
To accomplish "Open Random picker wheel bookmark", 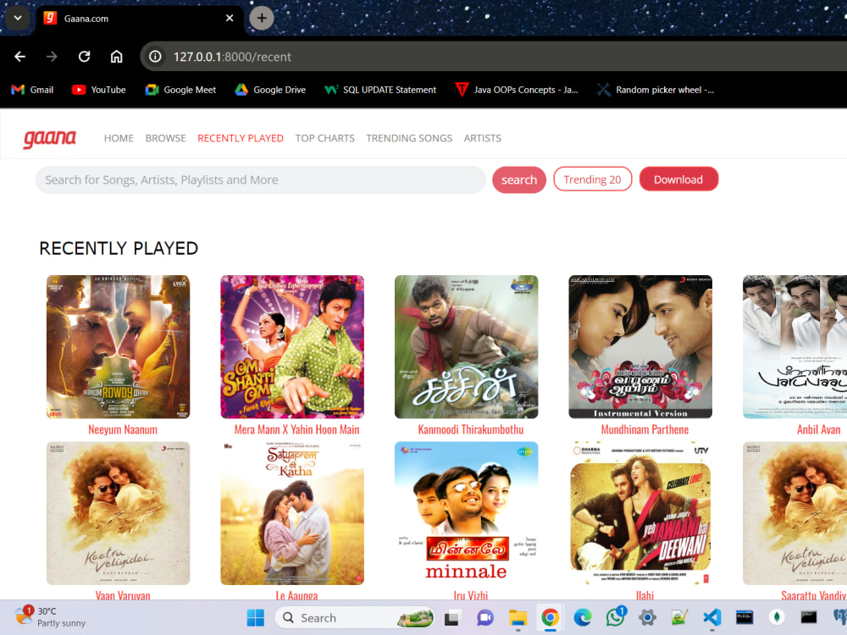I will coord(656,90).
